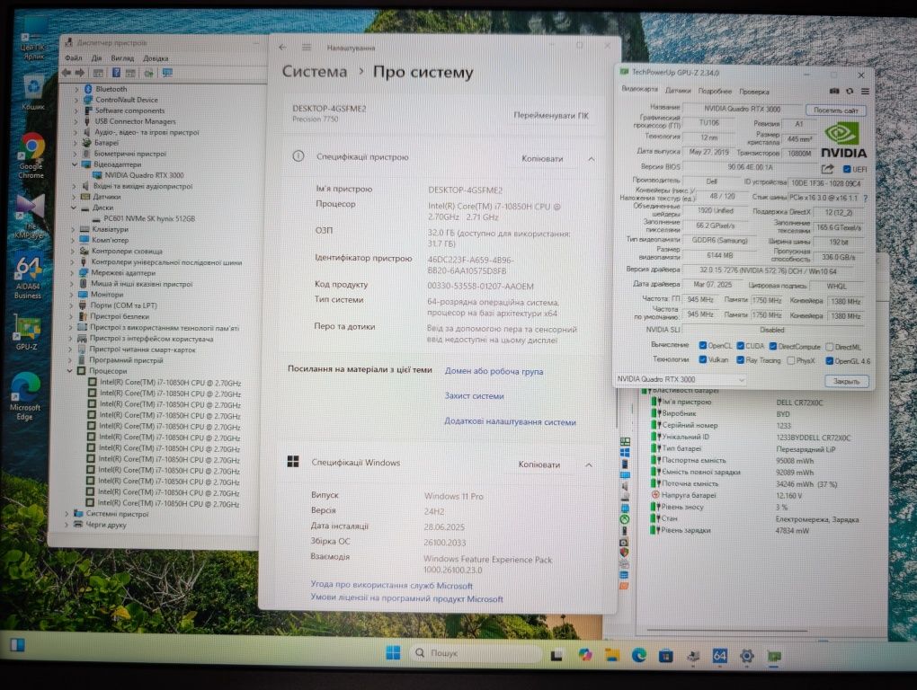The image size is (917, 690).
Task: Click the forward arrow in Device Manager toolbar
Action: (x=79, y=73)
